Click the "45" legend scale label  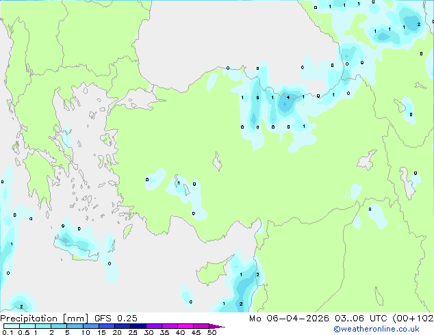tap(196, 332)
